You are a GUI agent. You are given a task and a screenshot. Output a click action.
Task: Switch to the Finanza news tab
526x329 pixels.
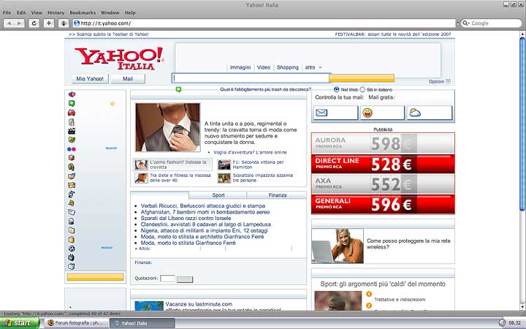point(277,195)
